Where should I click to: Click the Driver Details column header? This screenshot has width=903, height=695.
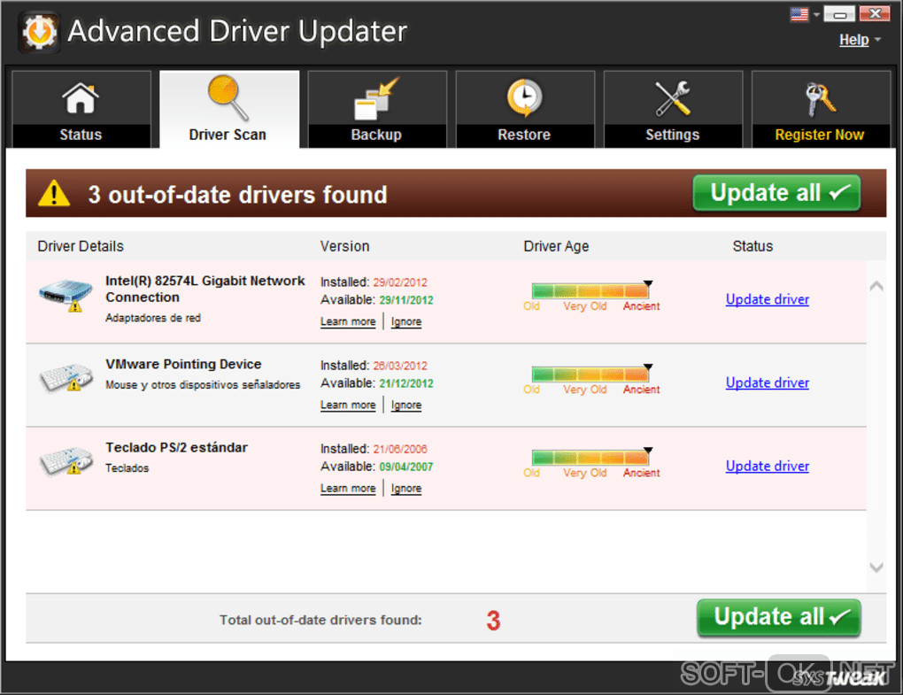click(x=81, y=246)
